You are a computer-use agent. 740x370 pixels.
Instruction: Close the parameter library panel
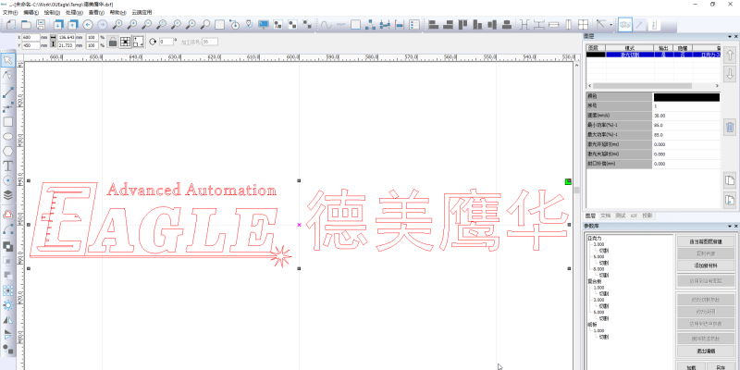(x=735, y=226)
